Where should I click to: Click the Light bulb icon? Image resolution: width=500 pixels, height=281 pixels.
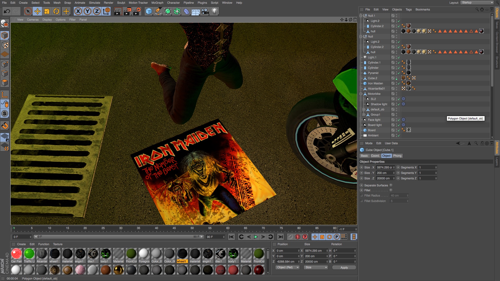(x=214, y=11)
